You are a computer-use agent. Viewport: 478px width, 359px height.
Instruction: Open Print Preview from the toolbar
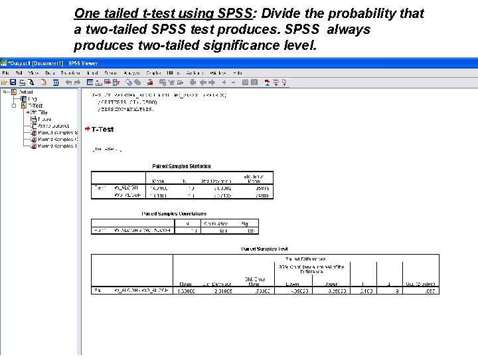click(31, 82)
